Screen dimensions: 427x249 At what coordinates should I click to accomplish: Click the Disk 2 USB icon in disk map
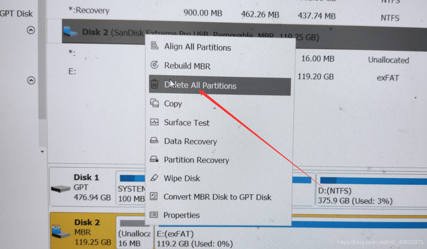(x=61, y=232)
